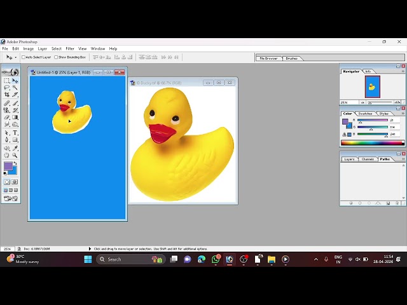Viewport: 407px width, 305px height.
Task: Open File Browser tab in palette well
Action: [268, 58]
